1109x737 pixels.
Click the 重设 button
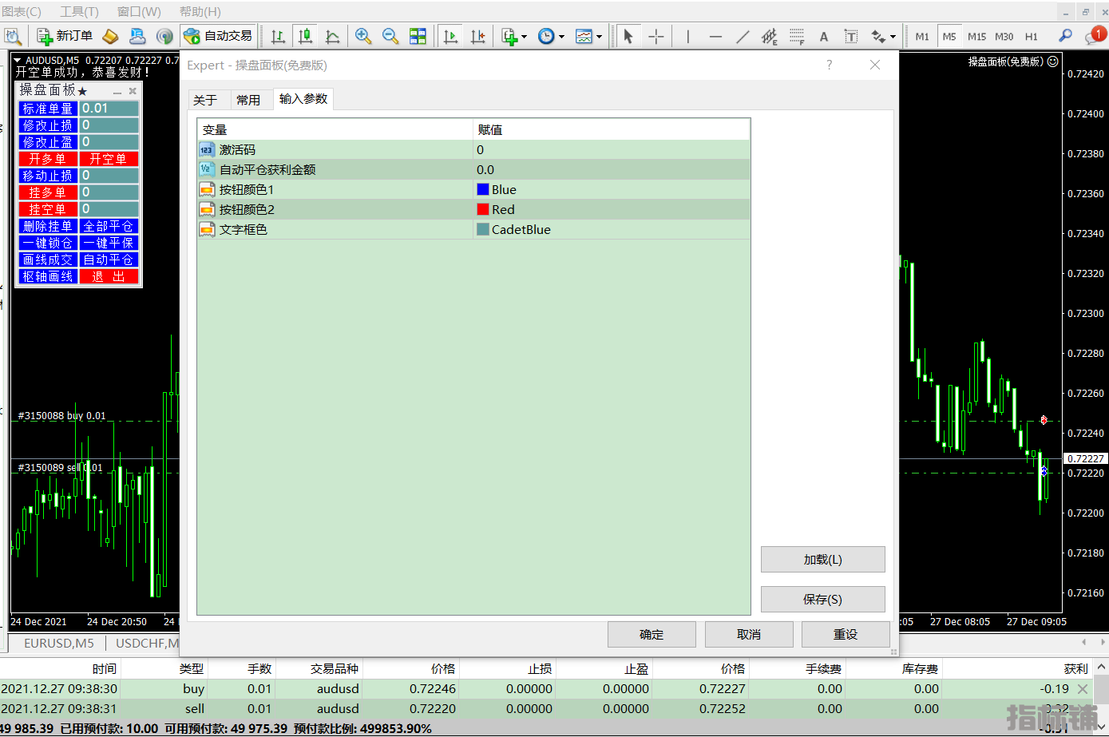click(846, 635)
